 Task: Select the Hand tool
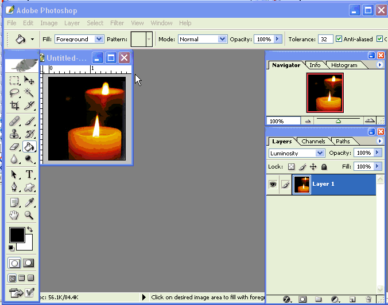click(x=15, y=216)
